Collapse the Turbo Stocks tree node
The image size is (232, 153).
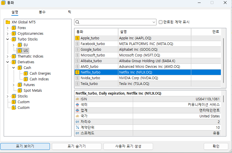[x=7, y=39]
